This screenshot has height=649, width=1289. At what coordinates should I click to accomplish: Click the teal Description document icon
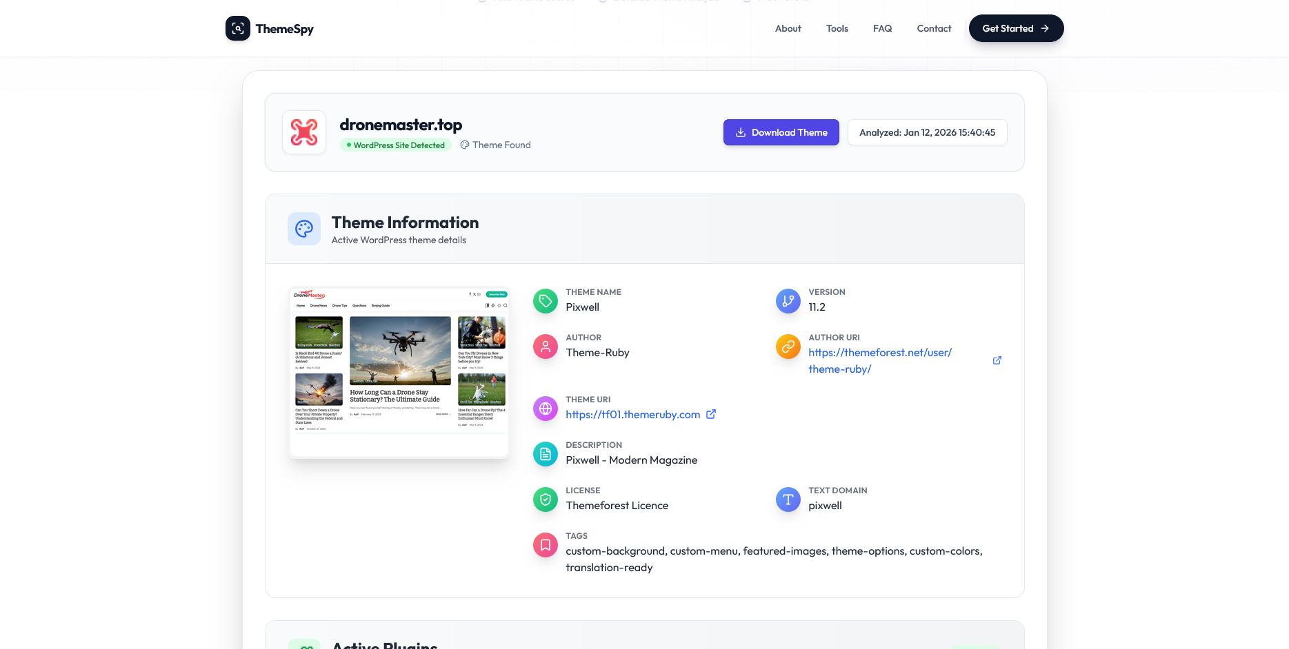click(546, 454)
